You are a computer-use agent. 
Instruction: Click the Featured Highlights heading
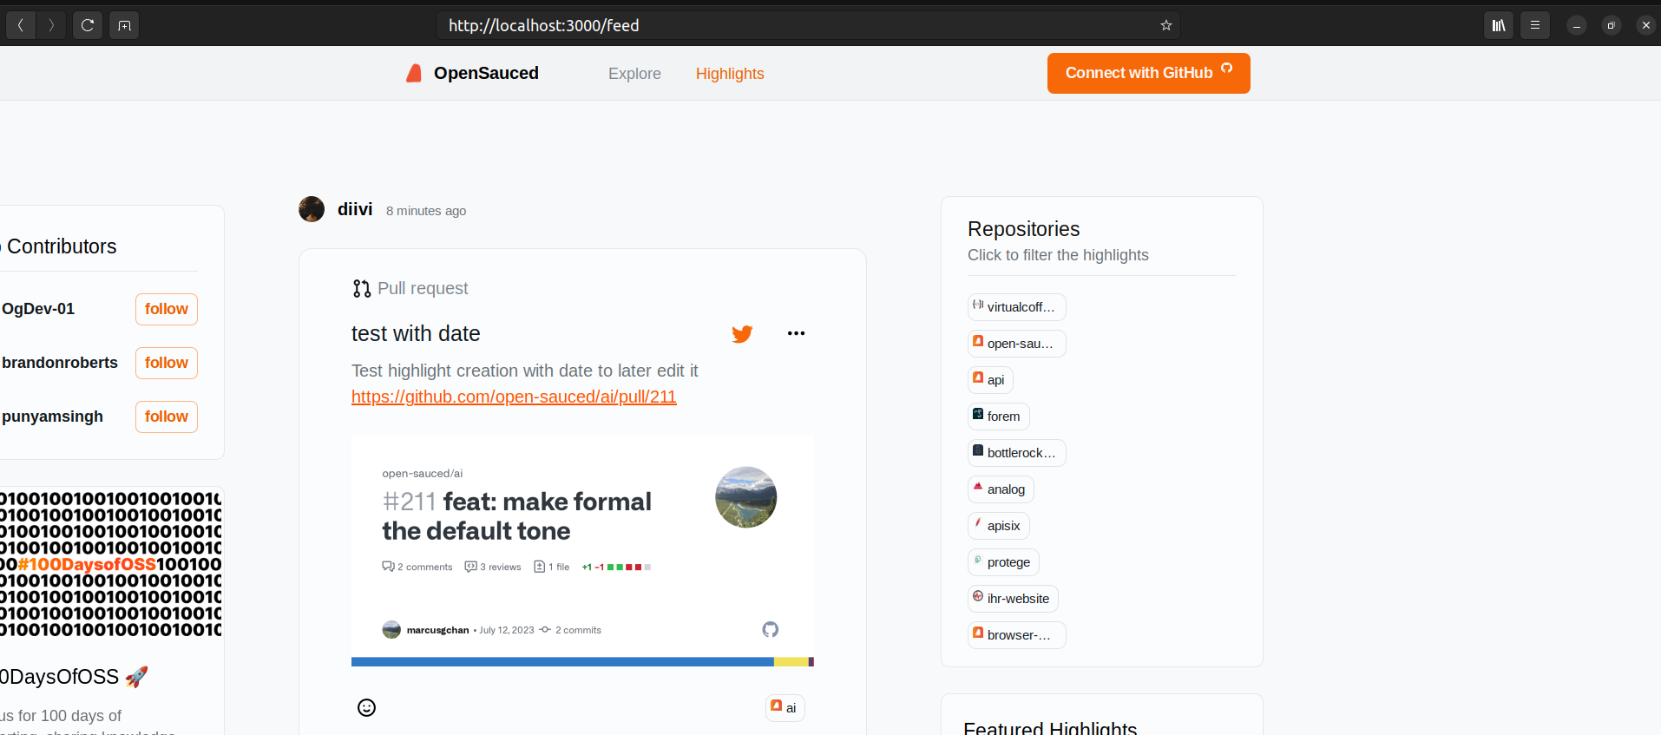tap(1050, 727)
